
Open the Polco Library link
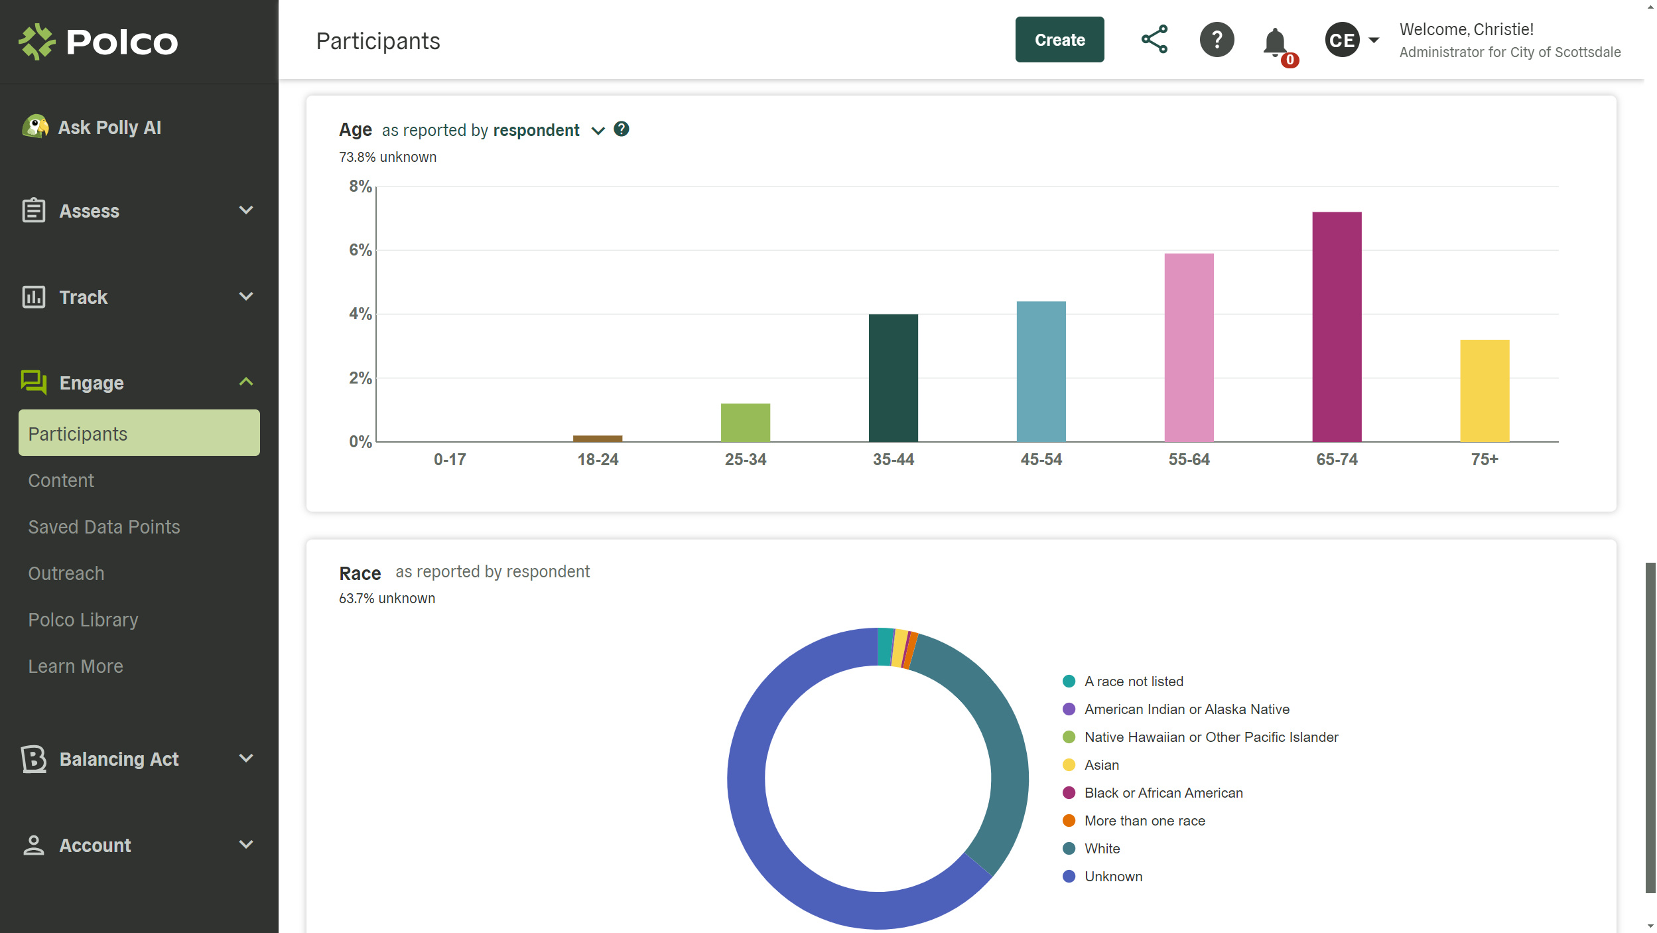(x=83, y=619)
